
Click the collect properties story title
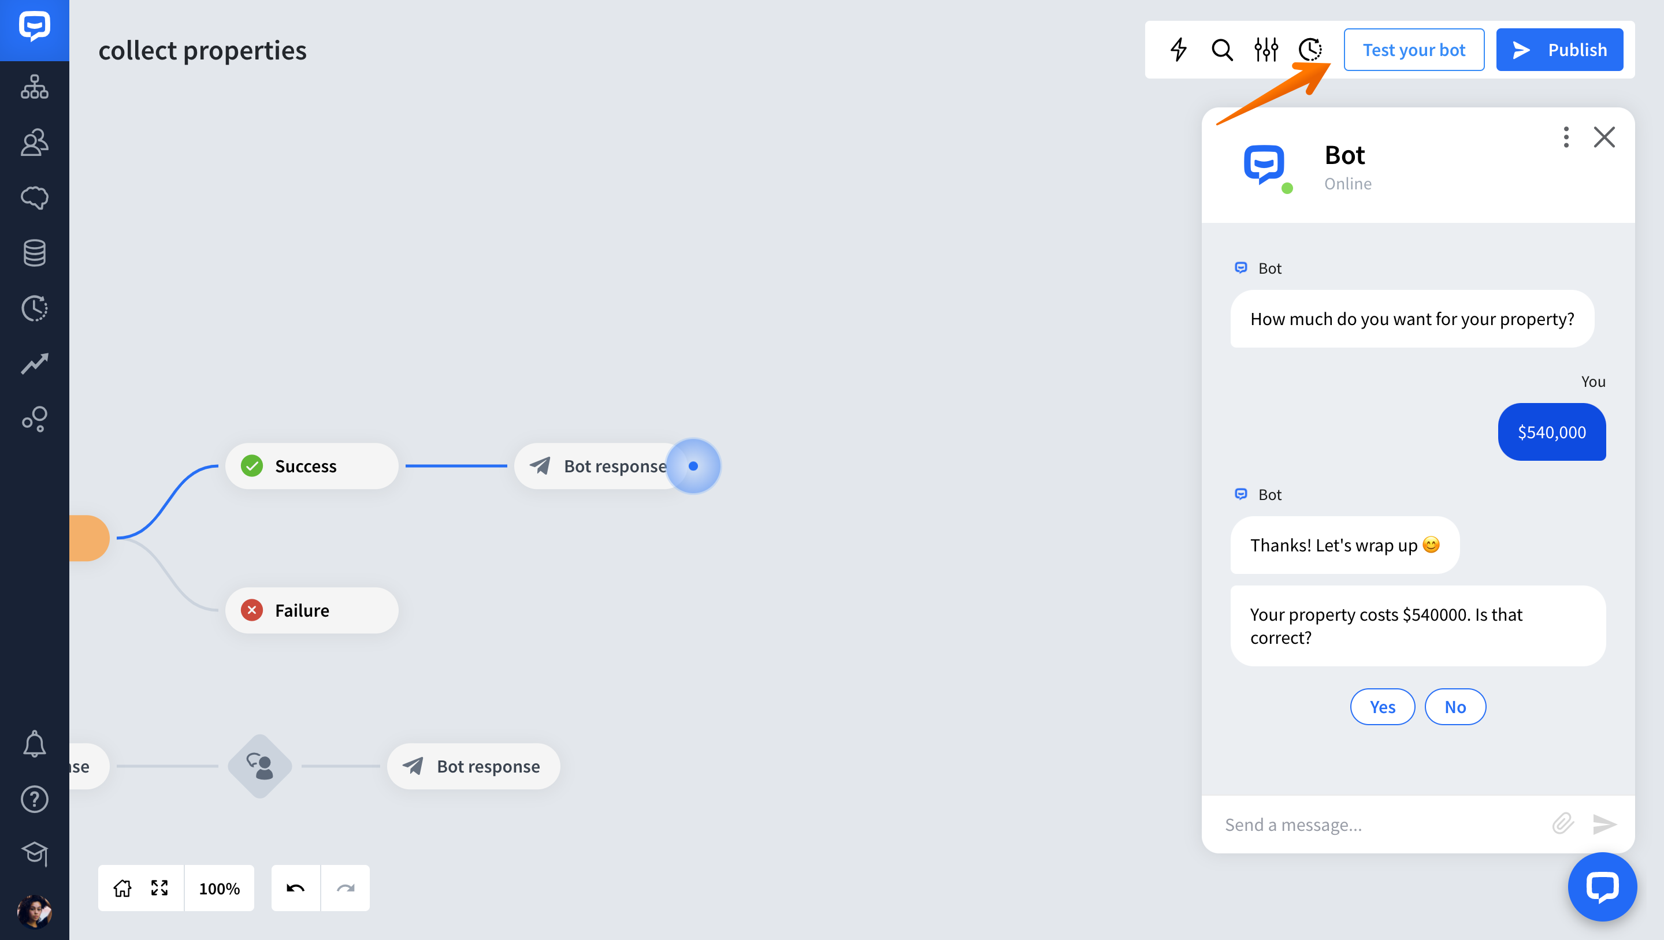(x=202, y=50)
